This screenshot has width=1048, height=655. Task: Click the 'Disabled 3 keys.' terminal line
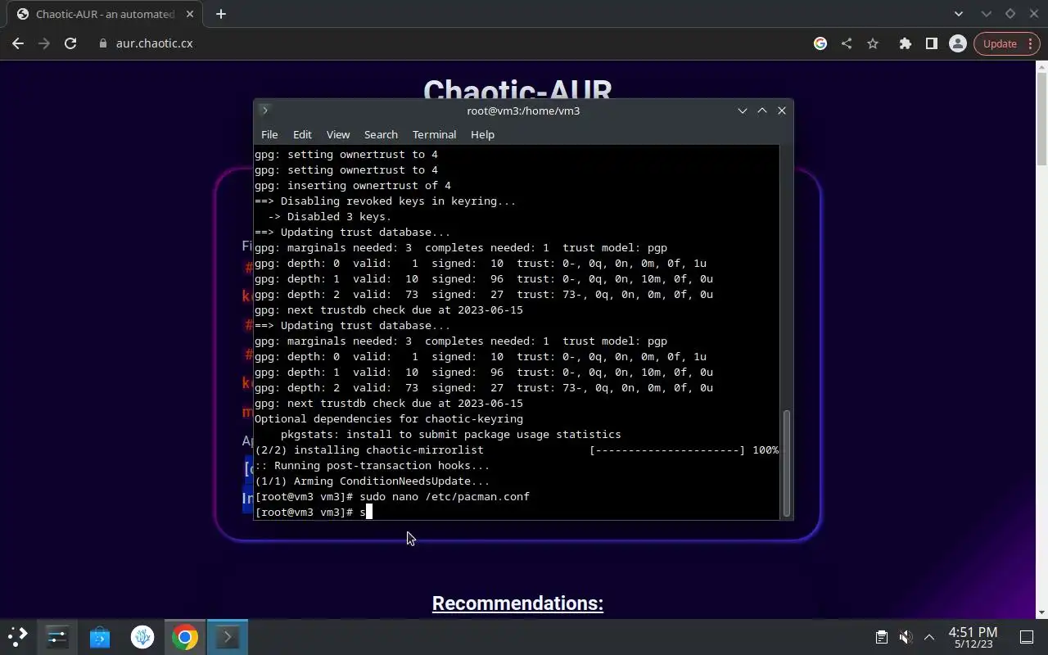(329, 217)
